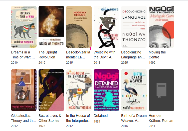The width and height of the screenshot is (188, 131).
Task: Open the Dreams in a Time of War cover
Action: (24, 27)
